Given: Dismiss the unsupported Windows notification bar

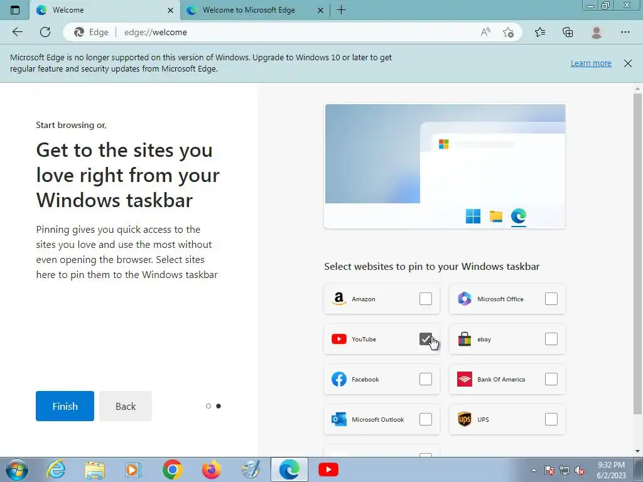Looking at the screenshot, I should [x=628, y=63].
